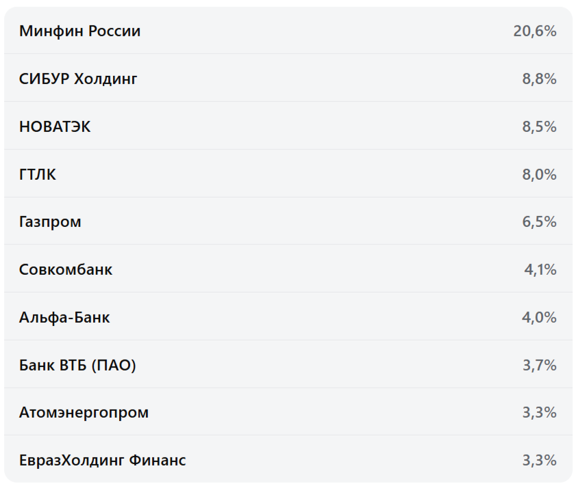Click the Минфин России issuer name
This screenshot has height=486, width=576.
click(79, 31)
